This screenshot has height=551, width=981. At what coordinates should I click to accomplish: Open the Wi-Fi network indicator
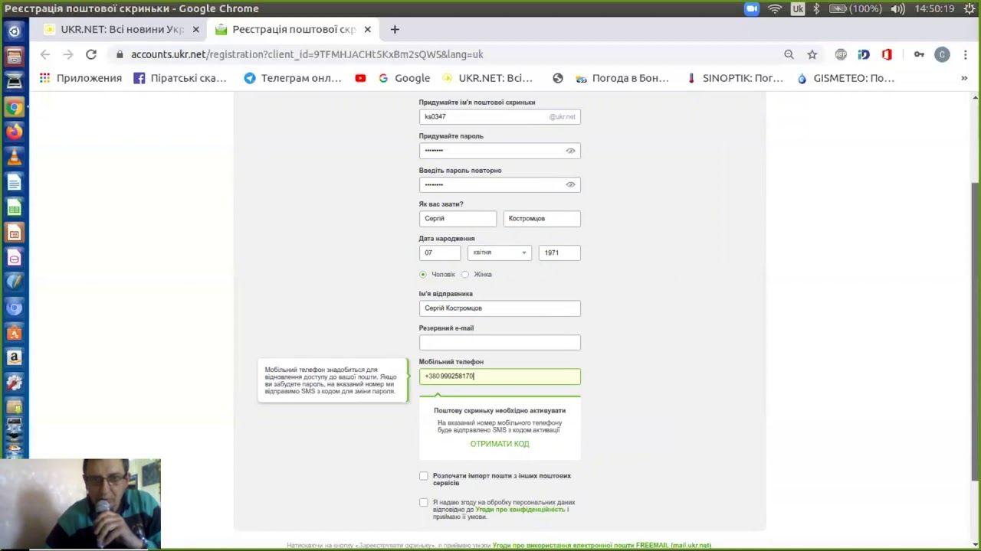click(x=775, y=8)
